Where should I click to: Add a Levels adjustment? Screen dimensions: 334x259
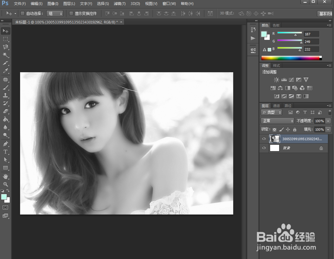[284, 80]
